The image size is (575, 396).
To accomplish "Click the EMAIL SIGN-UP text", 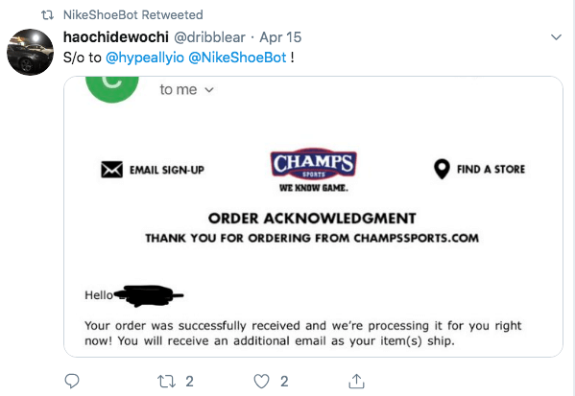I will click(x=167, y=170).
